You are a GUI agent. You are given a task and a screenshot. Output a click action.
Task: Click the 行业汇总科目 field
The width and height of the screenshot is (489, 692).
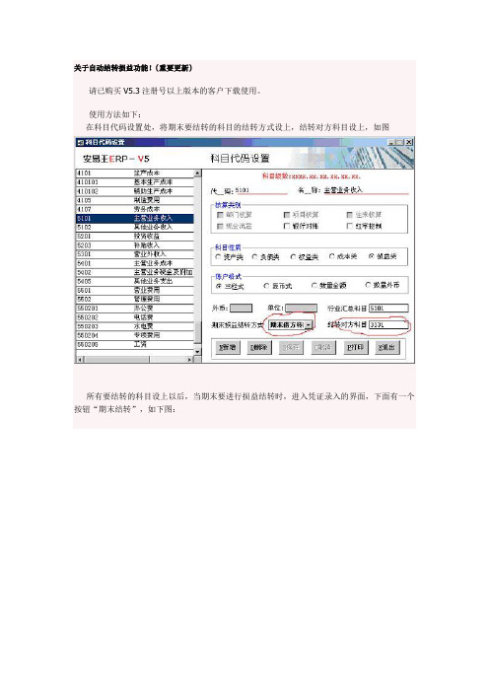388,308
